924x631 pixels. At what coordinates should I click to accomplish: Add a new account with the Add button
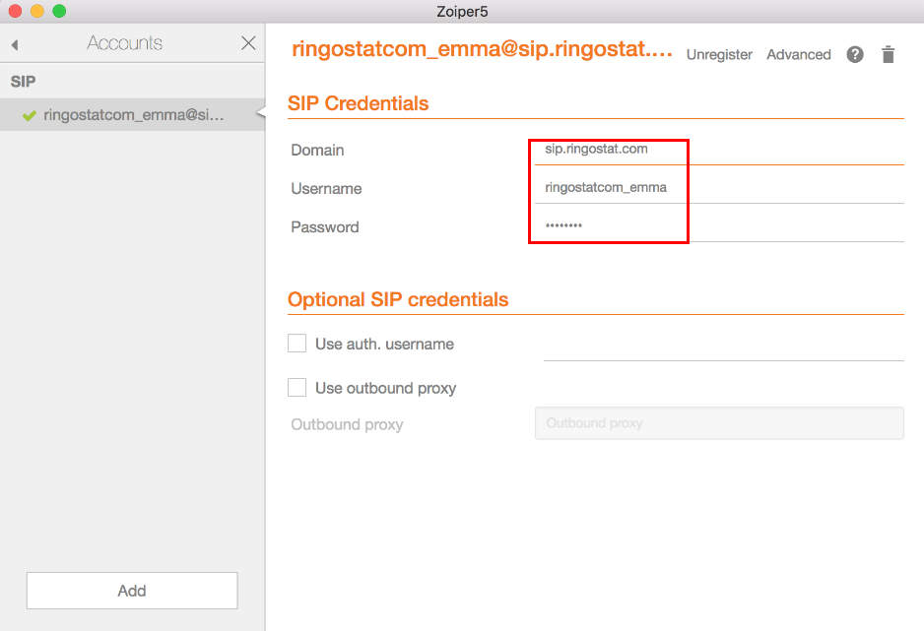point(132,591)
